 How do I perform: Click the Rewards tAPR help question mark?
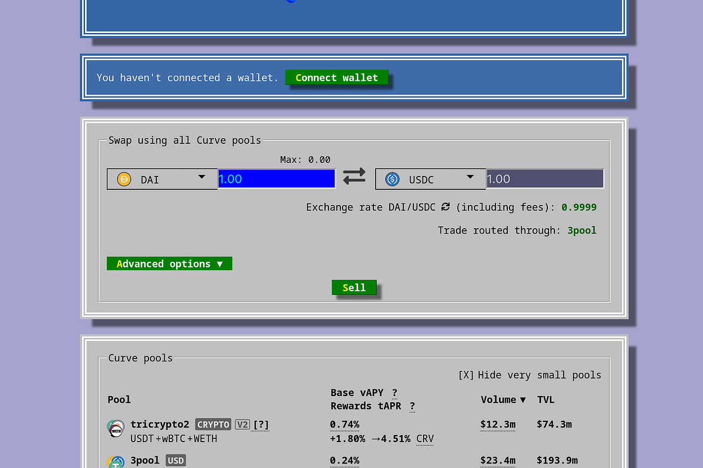click(x=412, y=406)
